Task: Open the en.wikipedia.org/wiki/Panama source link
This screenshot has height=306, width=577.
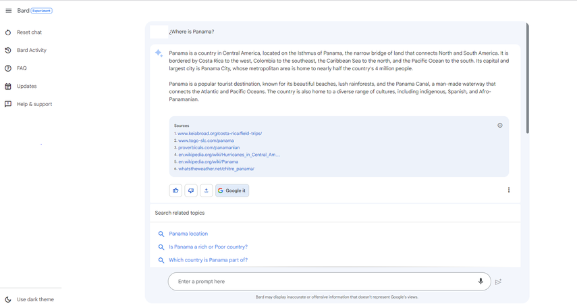Action: pos(208,162)
